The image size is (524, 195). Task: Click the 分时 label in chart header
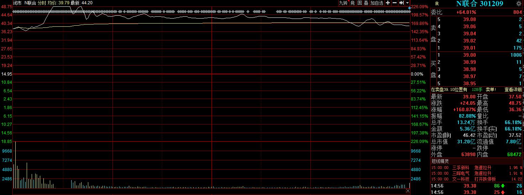click(x=42, y=3)
